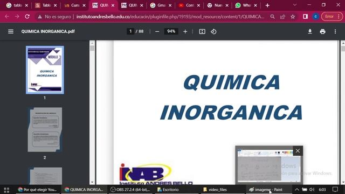This screenshot has height=194, width=345.
Task: Open the taskbar clock showing 6:03
Action: pos(322,190)
